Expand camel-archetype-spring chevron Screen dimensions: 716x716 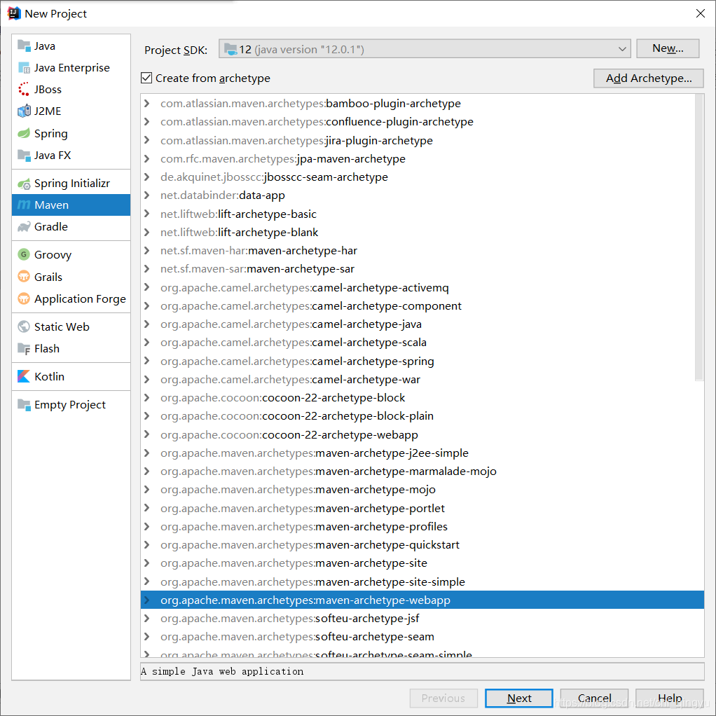point(146,362)
